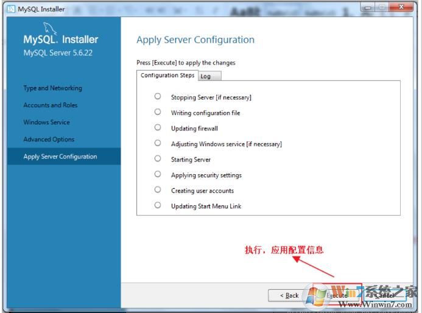
Task: Click the 'MySQL. Installer' sidebar title
Action: pos(61,40)
